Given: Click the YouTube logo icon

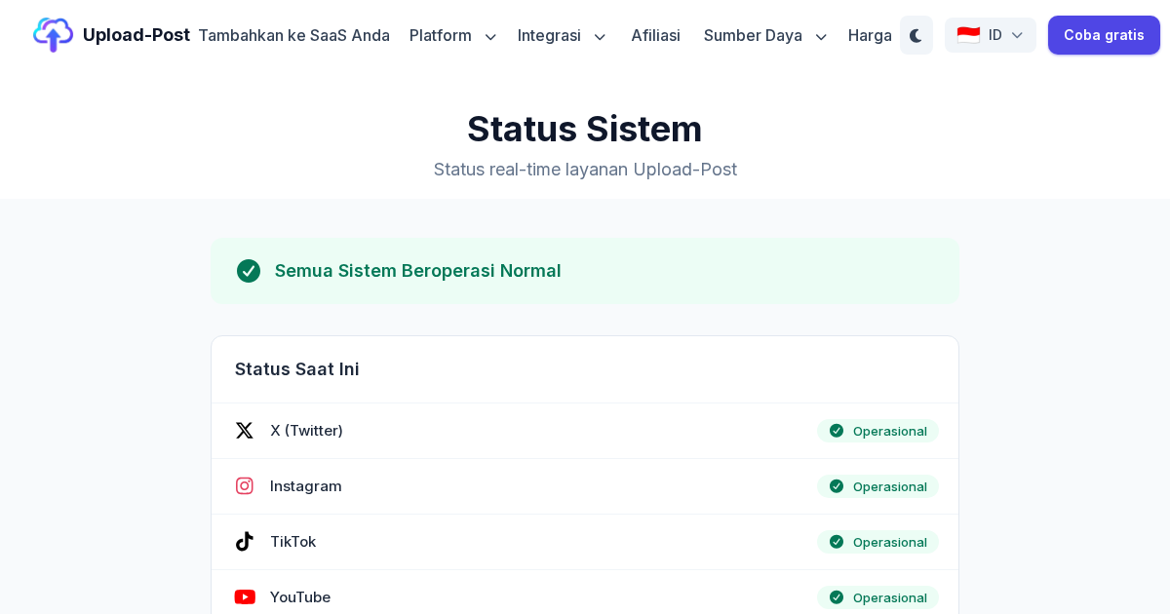Looking at the screenshot, I should coord(245,597).
